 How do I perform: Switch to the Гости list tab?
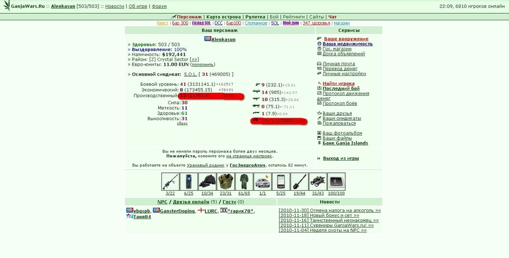pos(229,202)
